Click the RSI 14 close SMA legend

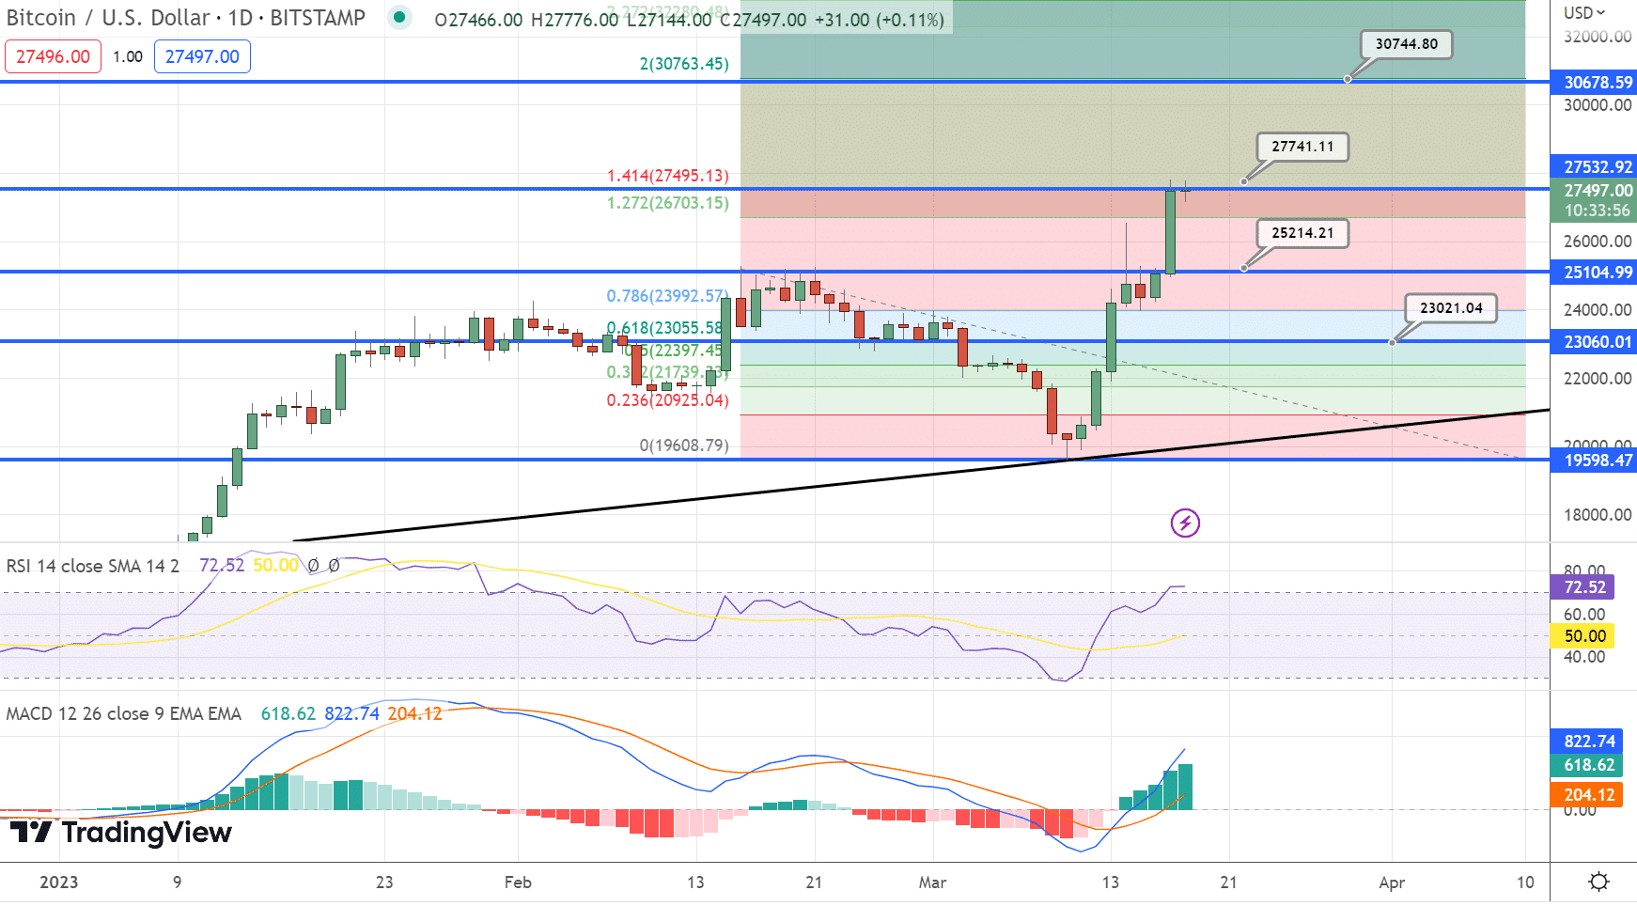click(92, 566)
